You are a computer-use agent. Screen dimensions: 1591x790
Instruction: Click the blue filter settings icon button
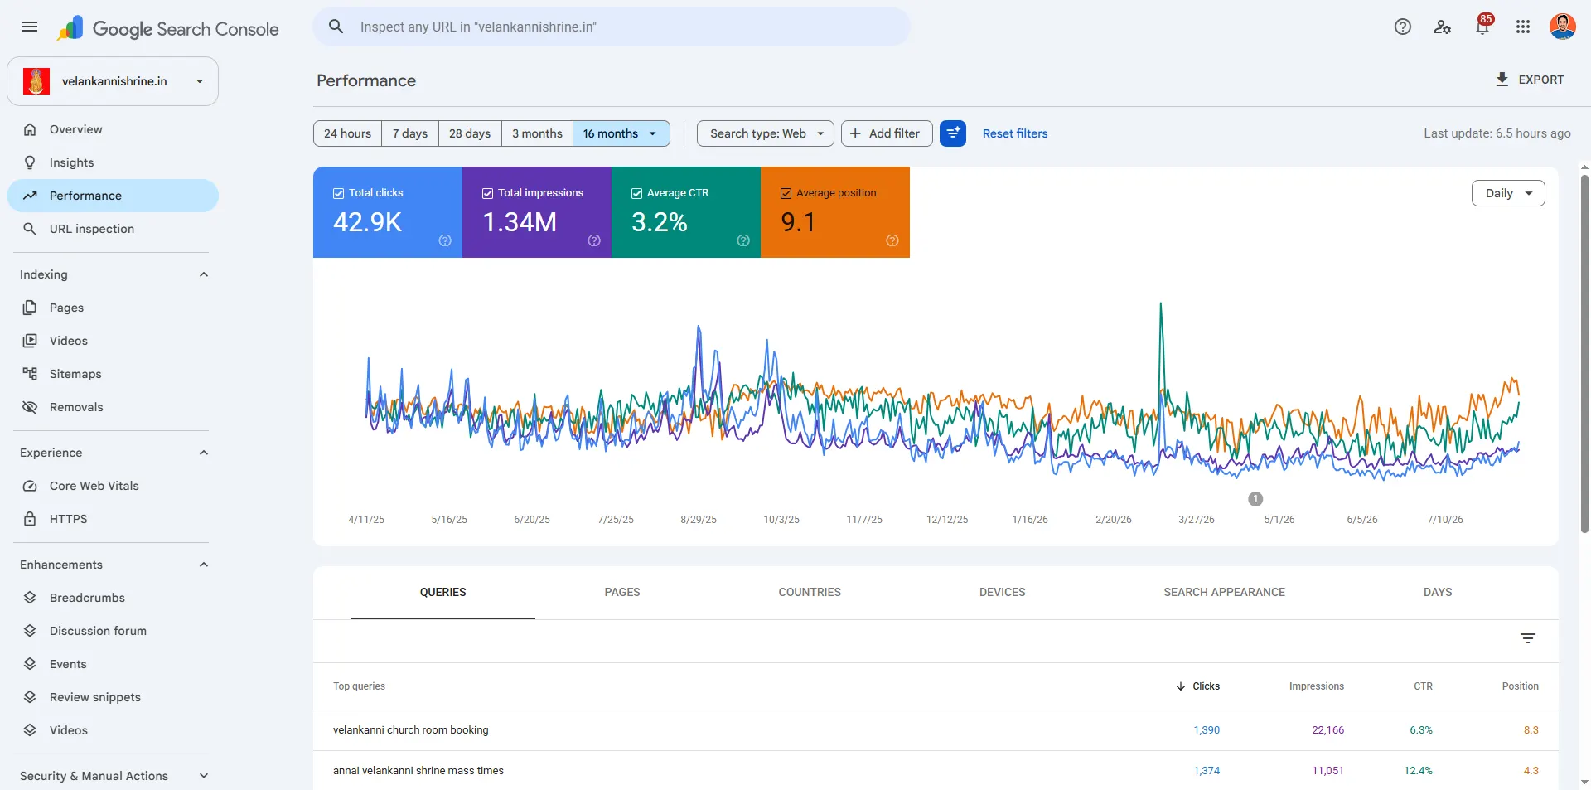[x=953, y=133]
